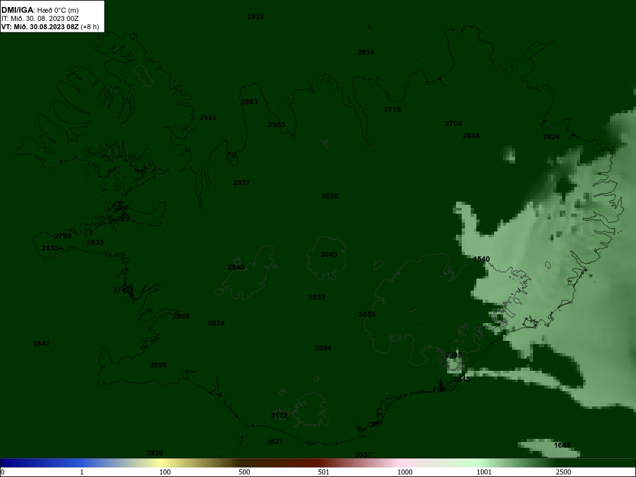Click the 2719 value

click(392, 109)
